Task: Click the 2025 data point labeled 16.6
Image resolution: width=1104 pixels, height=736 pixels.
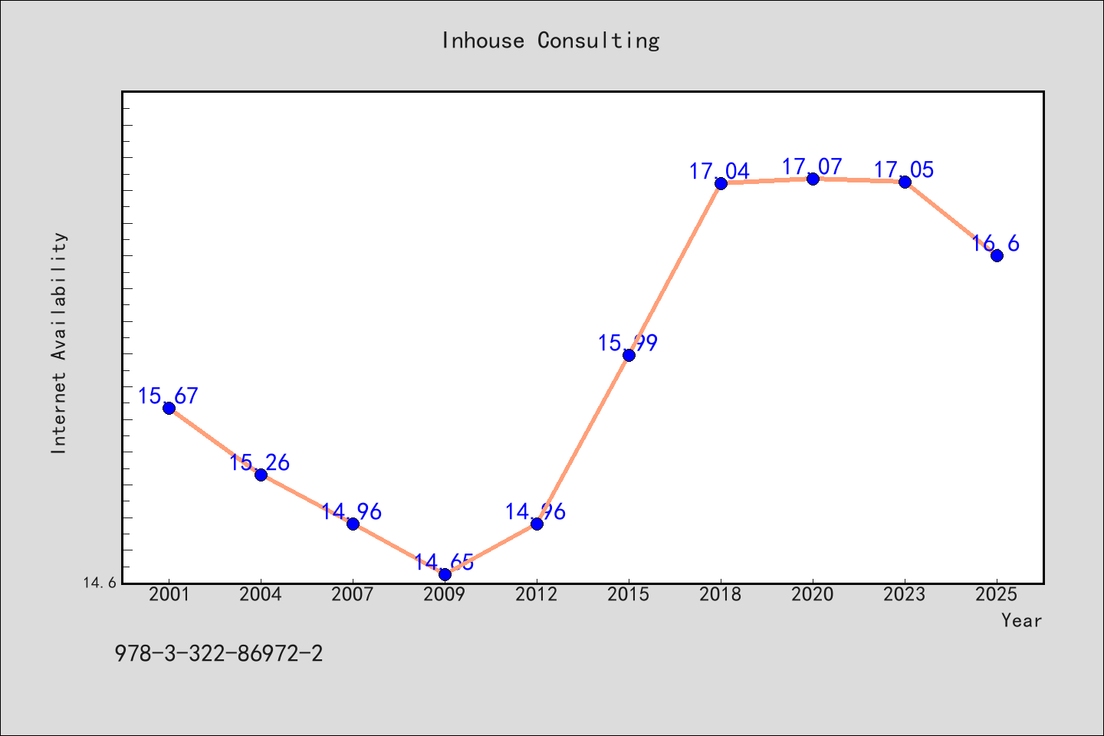Action: (x=997, y=255)
